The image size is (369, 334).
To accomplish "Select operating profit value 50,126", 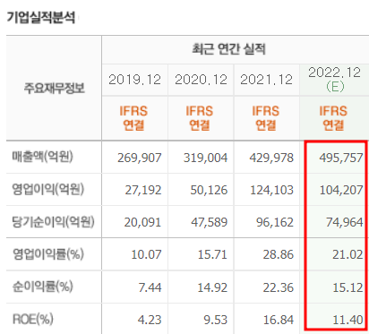I will coord(209,190).
